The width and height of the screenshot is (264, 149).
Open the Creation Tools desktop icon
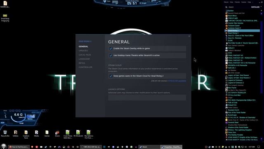point(26,134)
